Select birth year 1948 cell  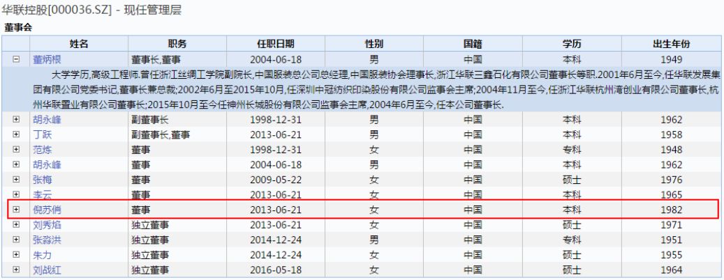[671, 150]
